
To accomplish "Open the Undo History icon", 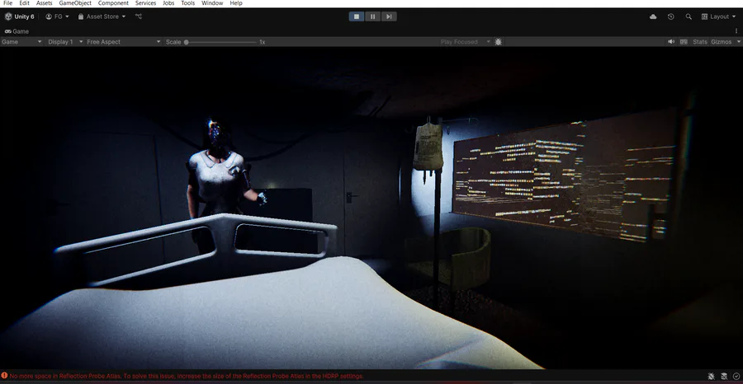I will 671,16.
